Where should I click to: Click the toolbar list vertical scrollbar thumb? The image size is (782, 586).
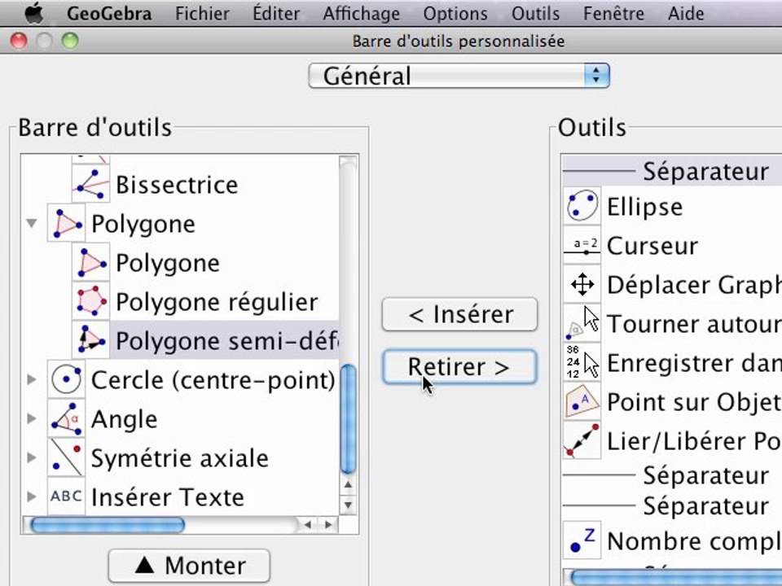click(x=348, y=418)
